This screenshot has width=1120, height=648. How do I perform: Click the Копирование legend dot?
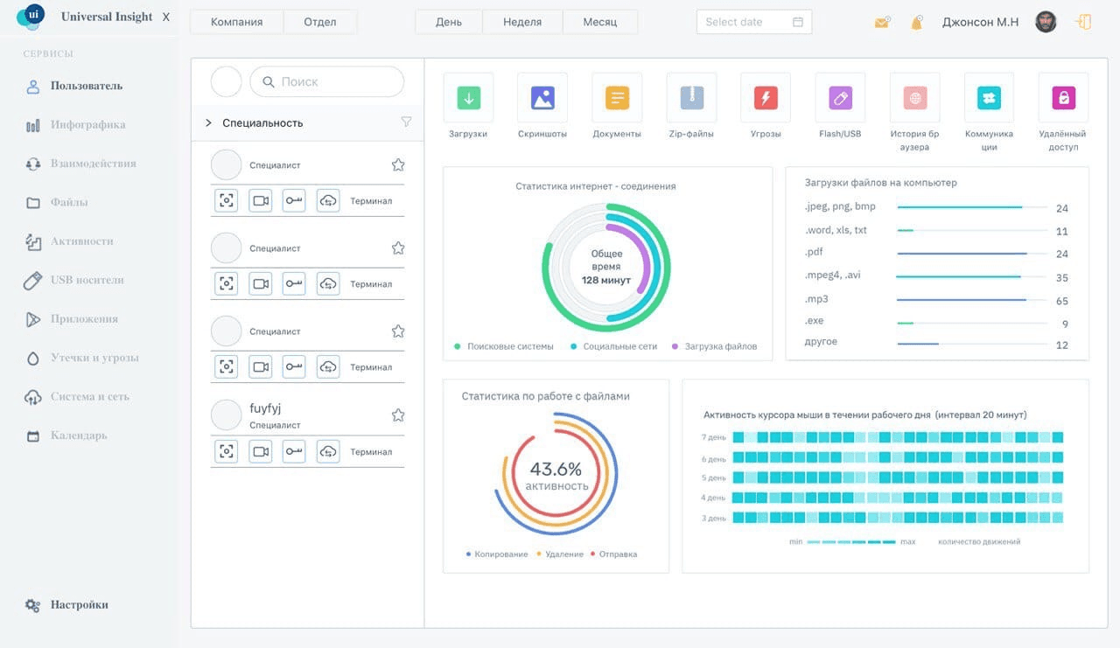[469, 554]
